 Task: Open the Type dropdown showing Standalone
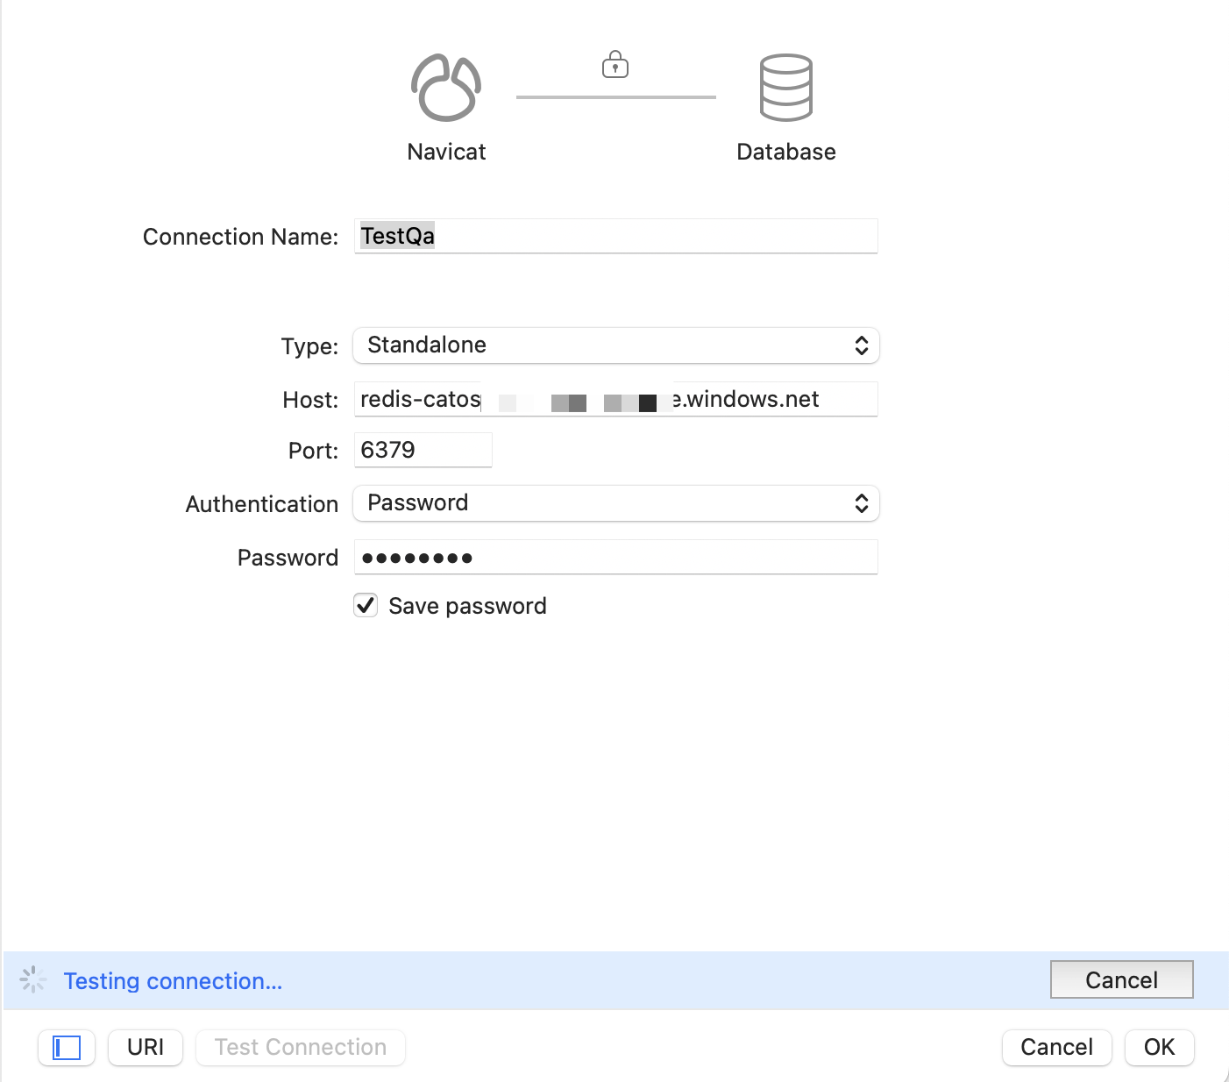pyautogui.click(x=615, y=345)
